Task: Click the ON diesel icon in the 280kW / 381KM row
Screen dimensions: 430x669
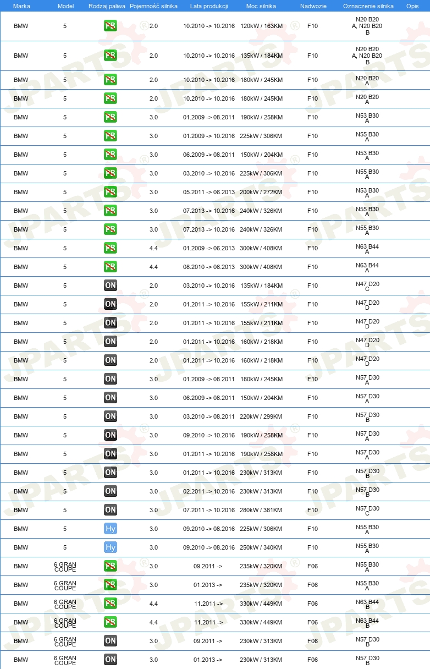Action: tap(111, 510)
